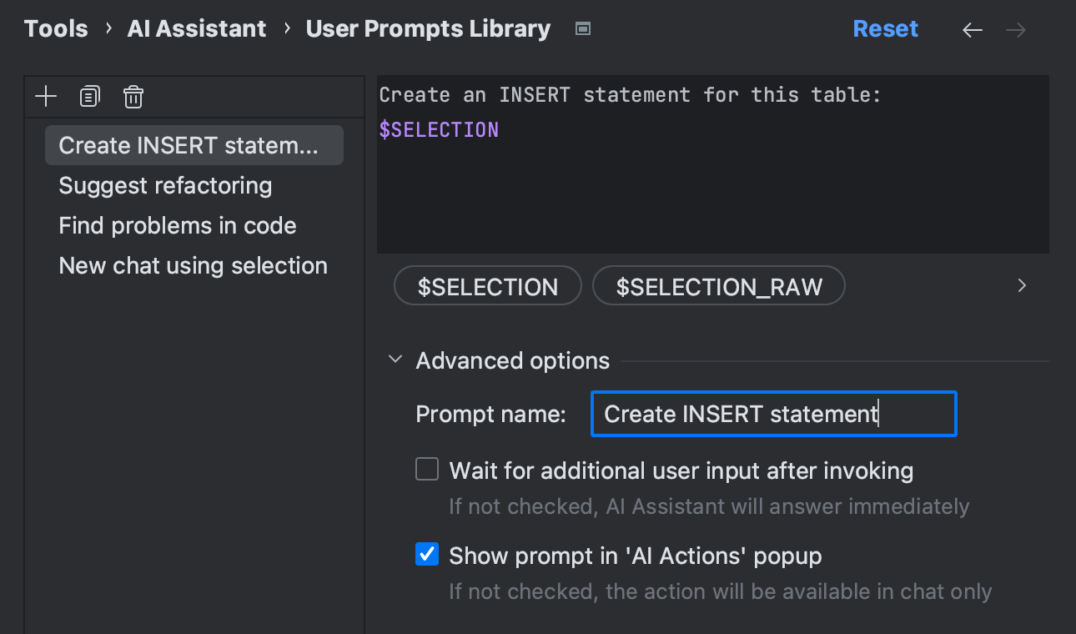Navigate back with the left arrow
This screenshot has width=1076, height=634.
pyautogui.click(x=972, y=29)
